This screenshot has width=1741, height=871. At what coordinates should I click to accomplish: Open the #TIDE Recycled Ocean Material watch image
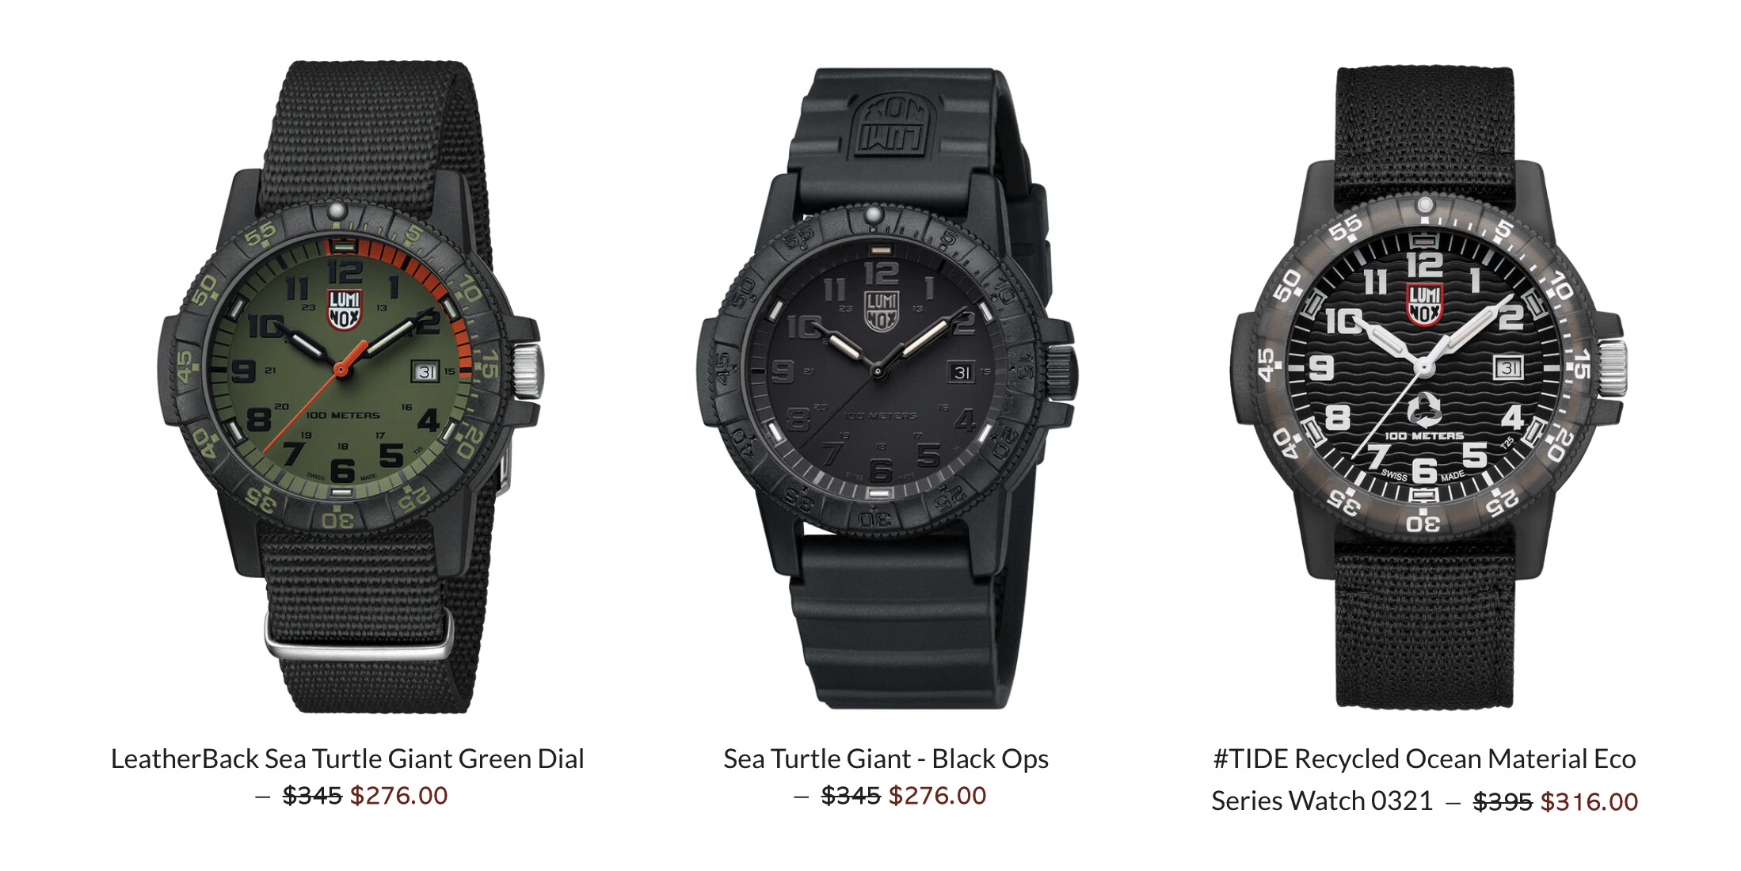1427,386
